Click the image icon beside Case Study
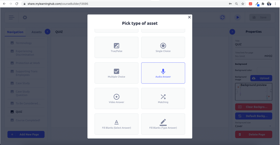Screen dimensions: 280x145 pyautogui.click(x=12, y=83)
